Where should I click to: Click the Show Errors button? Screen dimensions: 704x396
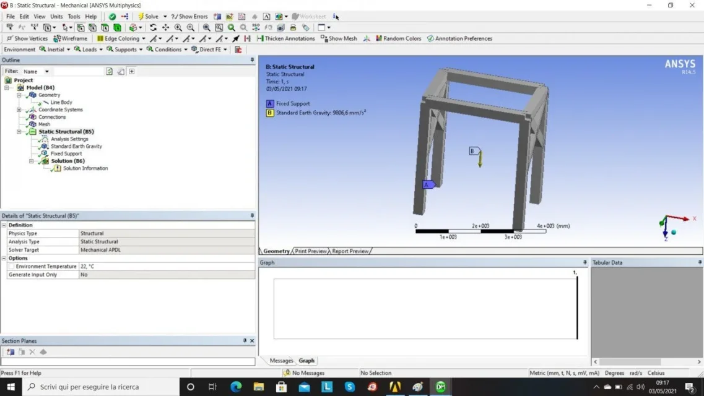click(x=189, y=17)
